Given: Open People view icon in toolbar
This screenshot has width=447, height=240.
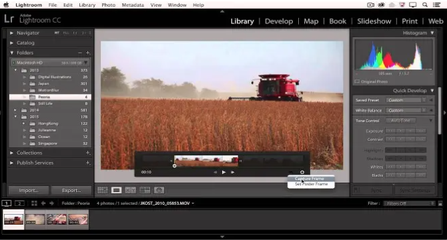Looking at the screenshot, I should coord(159,190).
